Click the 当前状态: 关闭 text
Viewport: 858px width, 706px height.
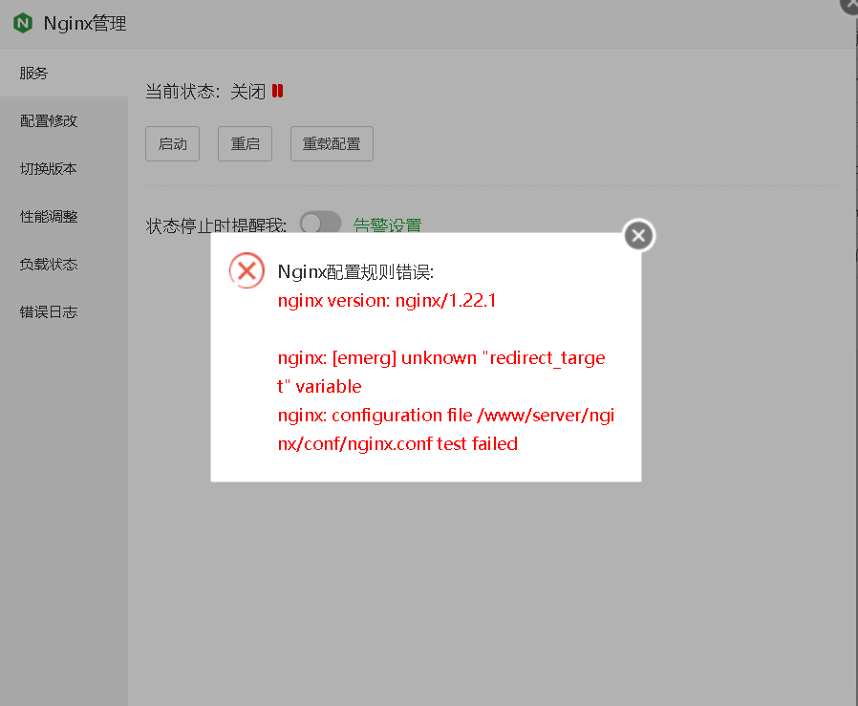click(x=205, y=92)
